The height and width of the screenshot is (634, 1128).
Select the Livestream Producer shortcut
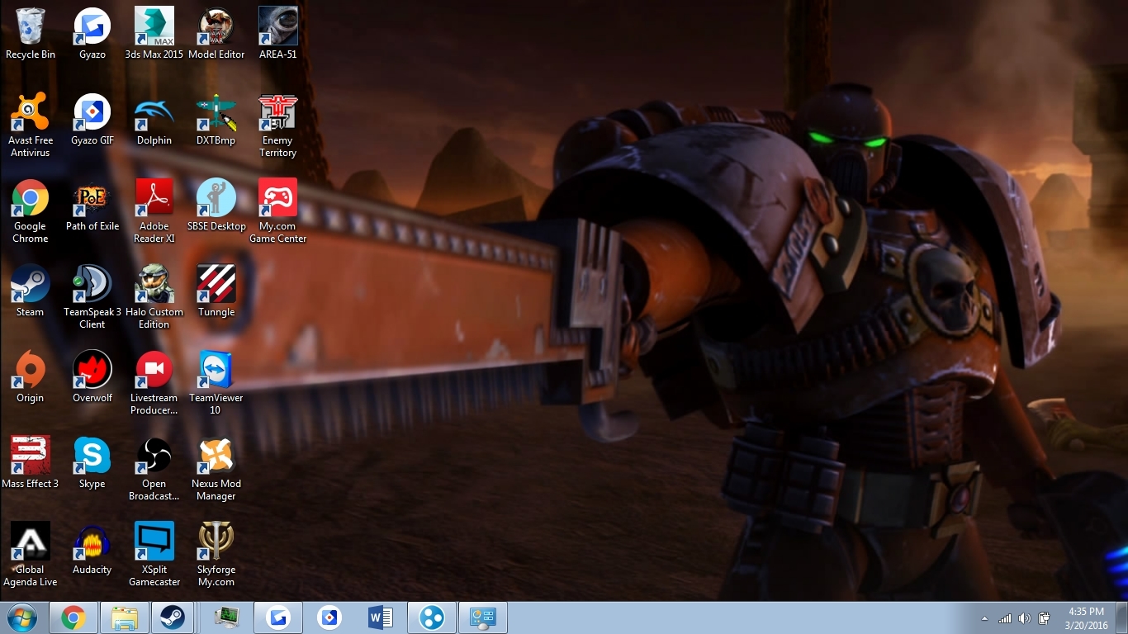click(154, 383)
